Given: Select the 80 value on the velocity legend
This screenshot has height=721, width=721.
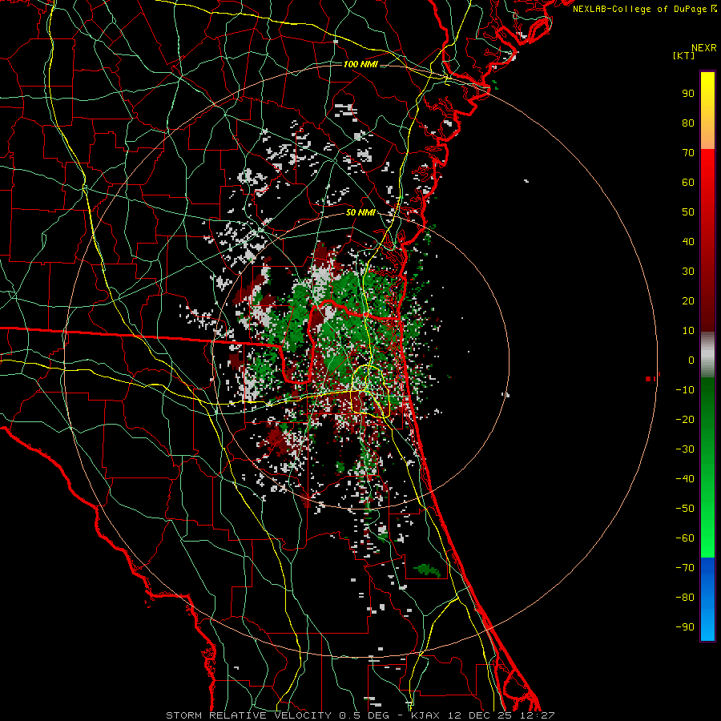Looking at the screenshot, I should tap(688, 123).
